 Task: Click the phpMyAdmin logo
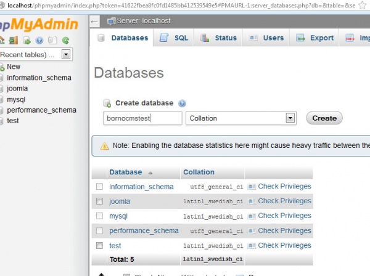pos(39,24)
